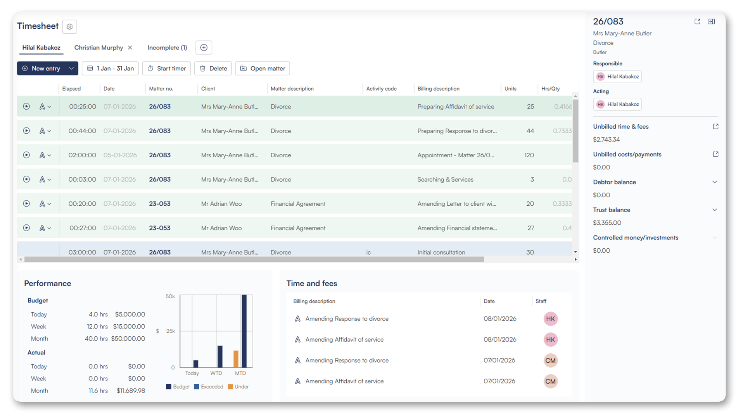Screen dimensions: 743x420
Task: Click HK staff avatar for 08/01/2026 Amending Response
Action: pyautogui.click(x=550, y=319)
